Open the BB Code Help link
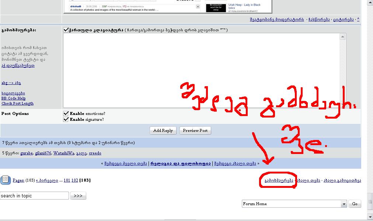 [14, 98]
